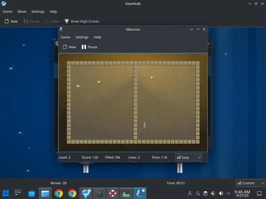Minimize the KNetWalk window
Viewport: 266px width, 199px height.
(x=250, y=4)
